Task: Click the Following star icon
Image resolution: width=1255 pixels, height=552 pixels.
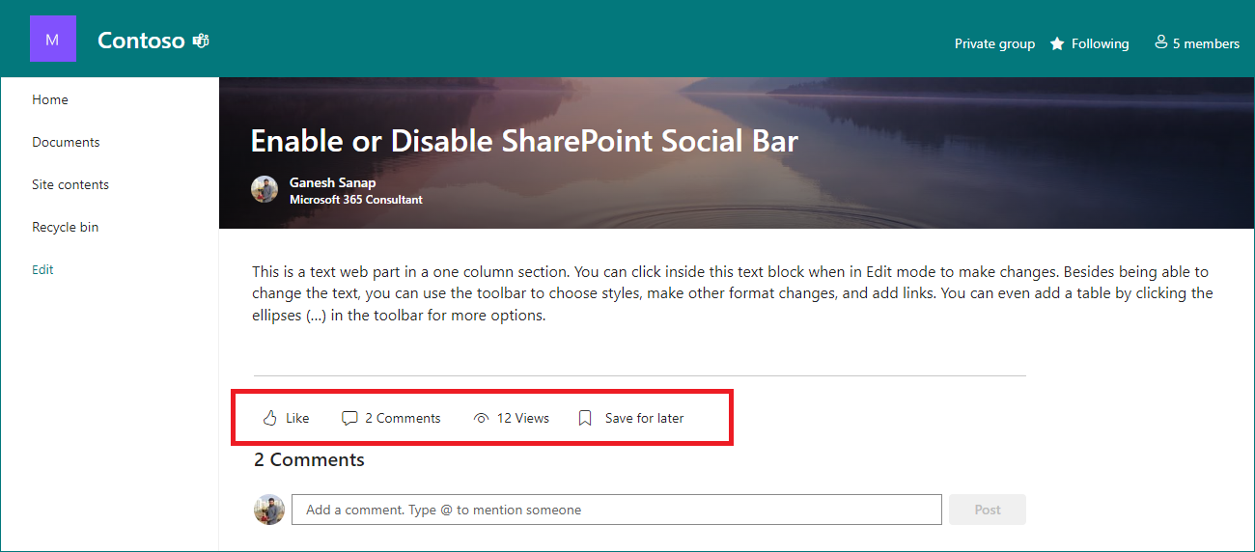Action: (1057, 43)
